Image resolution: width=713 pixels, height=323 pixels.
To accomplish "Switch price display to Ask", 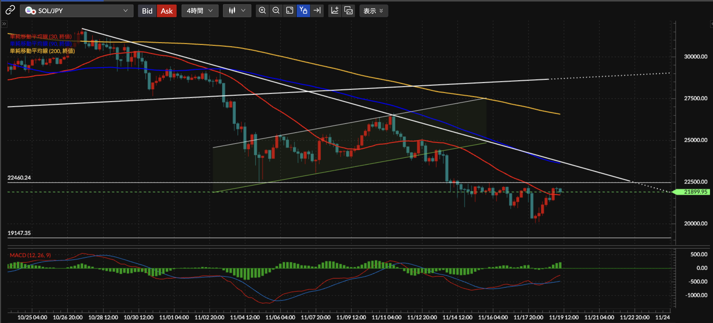I will click(167, 11).
